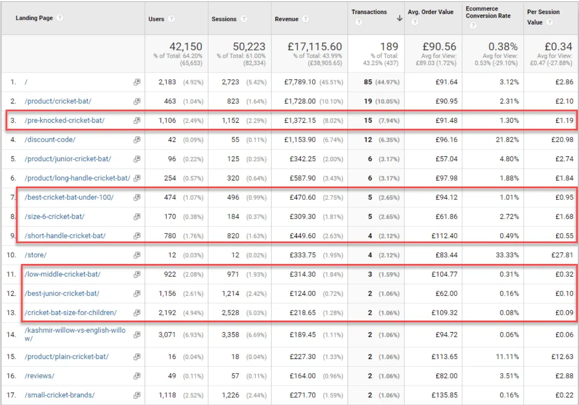The width and height of the screenshot is (579, 405).
Task: Select homepage revenue £7,789.10
Action: 300,82
